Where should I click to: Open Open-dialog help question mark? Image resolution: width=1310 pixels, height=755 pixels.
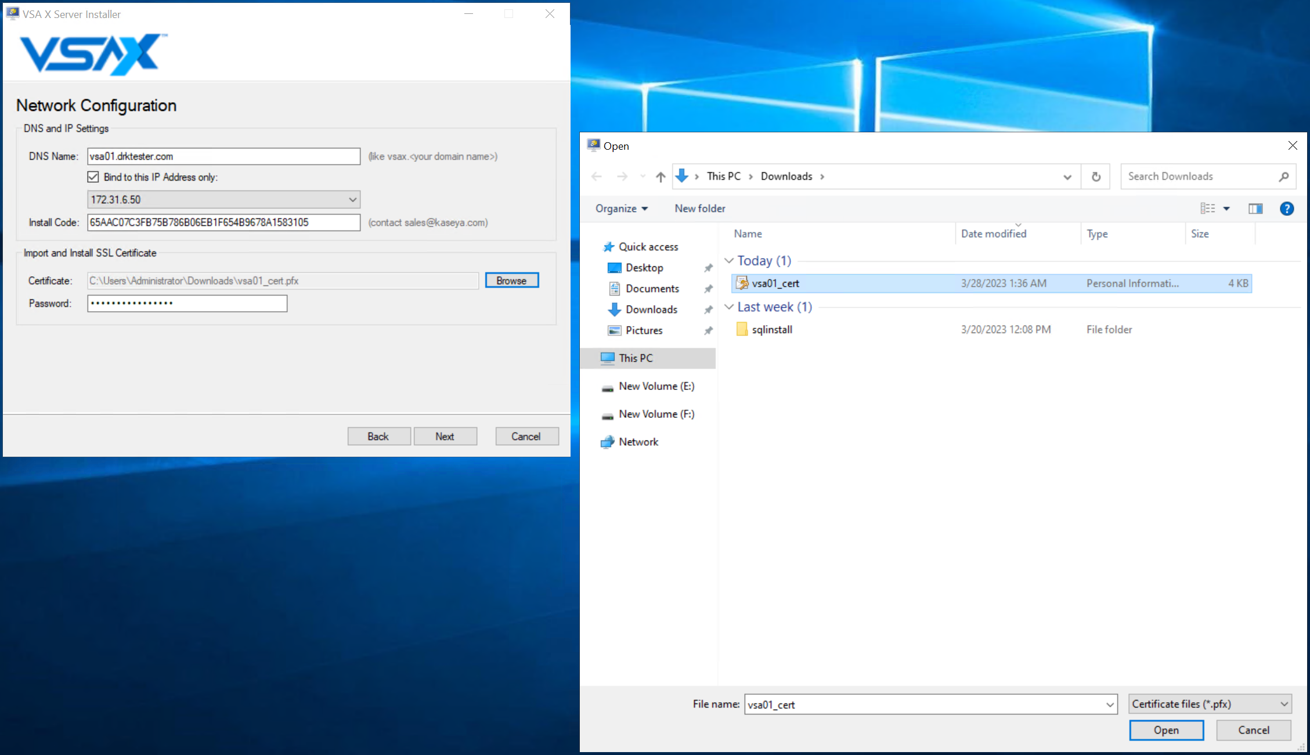pyautogui.click(x=1286, y=209)
